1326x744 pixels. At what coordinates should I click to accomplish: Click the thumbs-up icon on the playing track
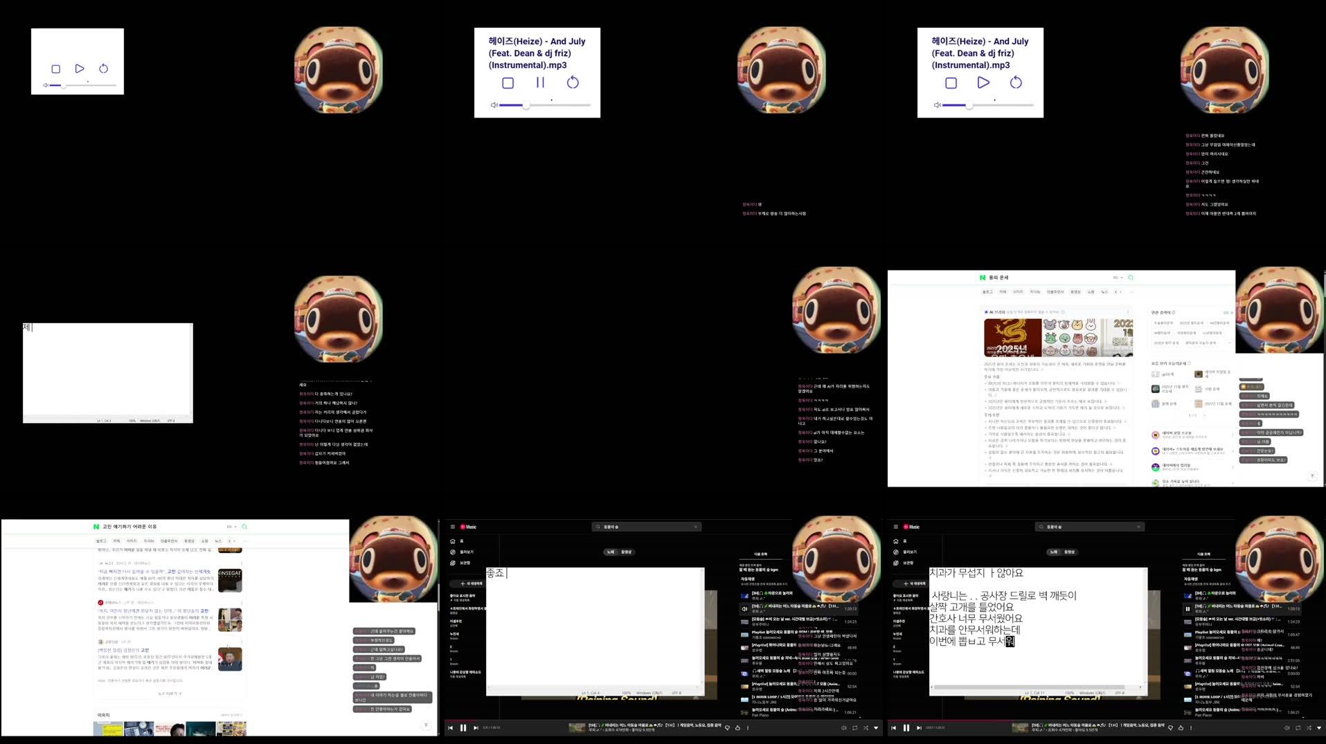point(738,728)
